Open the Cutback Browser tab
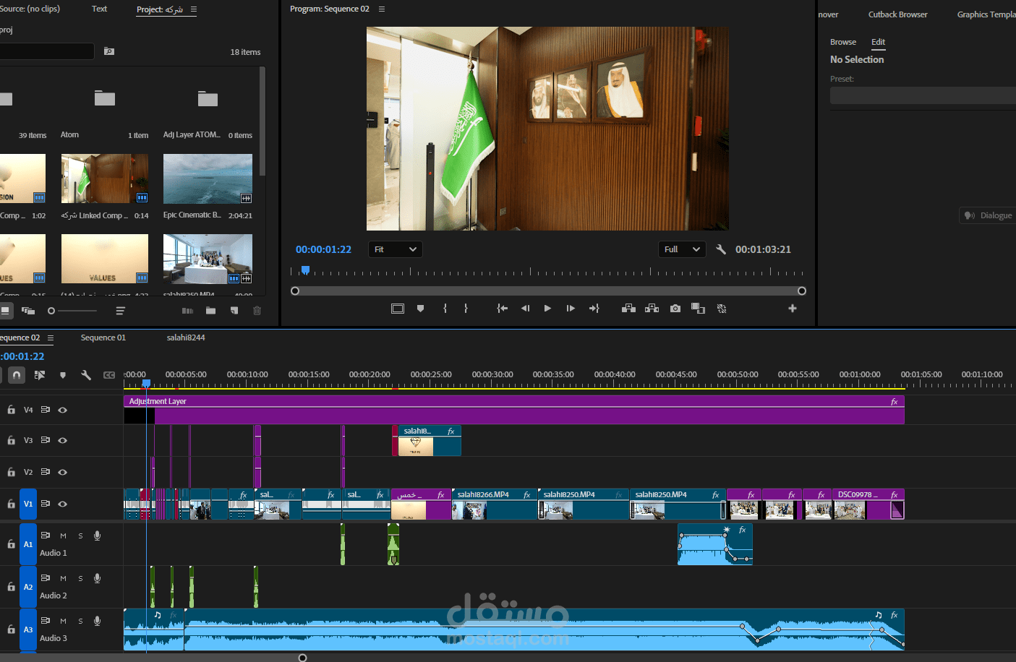Screen dimensions: 1016x662 (898, 14)
